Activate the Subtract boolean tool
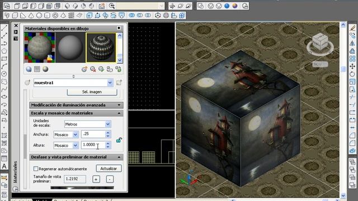358x201 pixels. pyautogui.click(x=140, y=15)
